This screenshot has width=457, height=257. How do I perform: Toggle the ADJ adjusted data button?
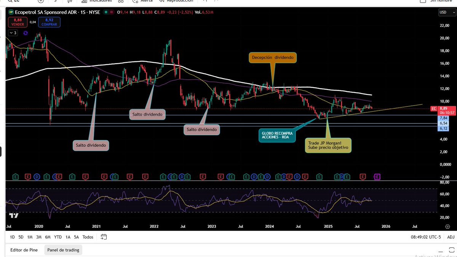(x=451, y=237)
